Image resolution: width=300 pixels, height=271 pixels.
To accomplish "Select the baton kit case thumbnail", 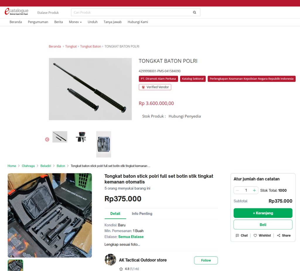I will (104, 144).
